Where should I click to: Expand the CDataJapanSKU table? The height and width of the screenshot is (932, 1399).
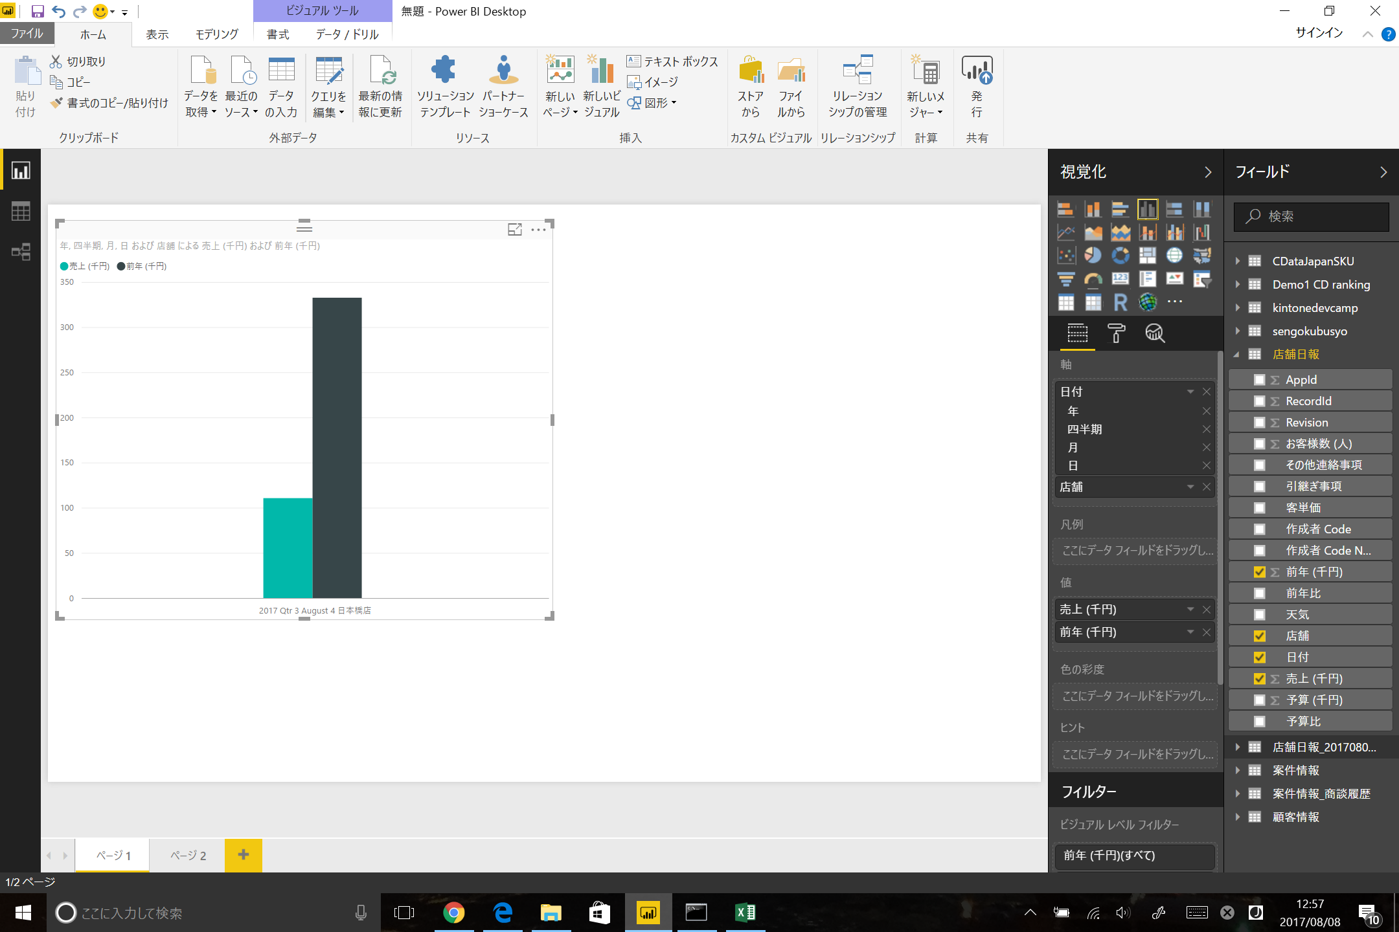[x=1238, y=261]
